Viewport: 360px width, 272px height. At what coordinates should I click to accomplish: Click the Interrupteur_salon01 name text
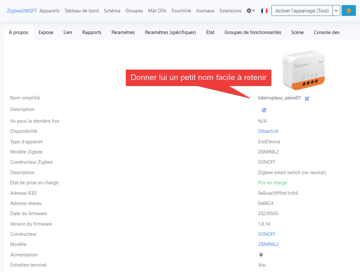pyautogui.click(x=279, y=98)
